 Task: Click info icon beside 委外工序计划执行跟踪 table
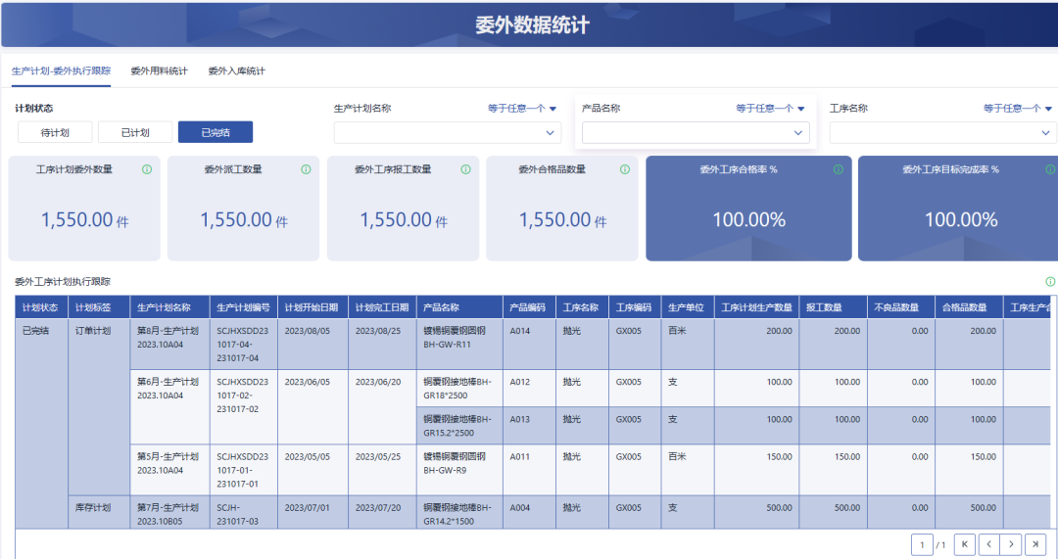pos(1051,281)
